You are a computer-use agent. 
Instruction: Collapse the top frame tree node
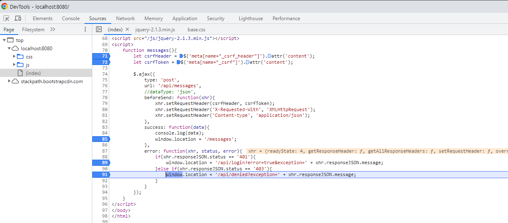[x=4, y=40]
